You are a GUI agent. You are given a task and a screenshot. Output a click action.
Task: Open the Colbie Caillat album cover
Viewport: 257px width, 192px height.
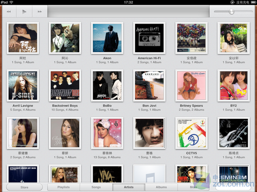click(65, 174)
